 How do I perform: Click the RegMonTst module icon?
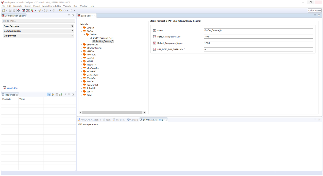click(x=84, y=85)
